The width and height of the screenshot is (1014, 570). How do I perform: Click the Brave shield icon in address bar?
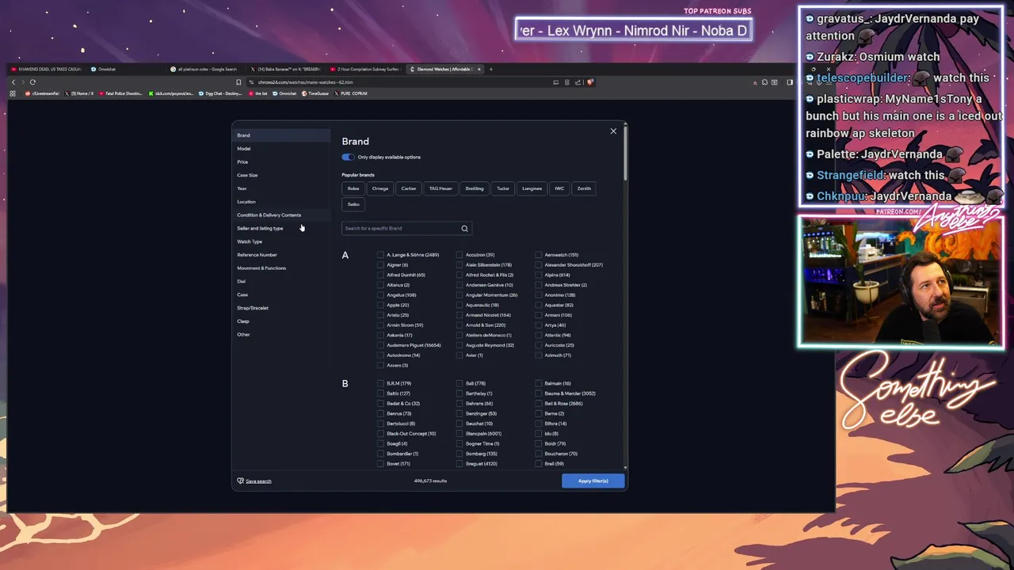point(590,82)
